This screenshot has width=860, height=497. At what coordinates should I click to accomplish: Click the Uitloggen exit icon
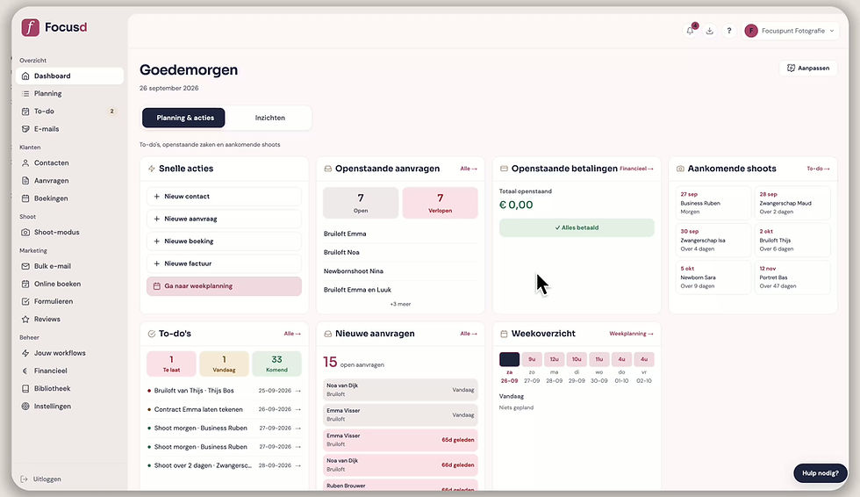click(24, 479)
